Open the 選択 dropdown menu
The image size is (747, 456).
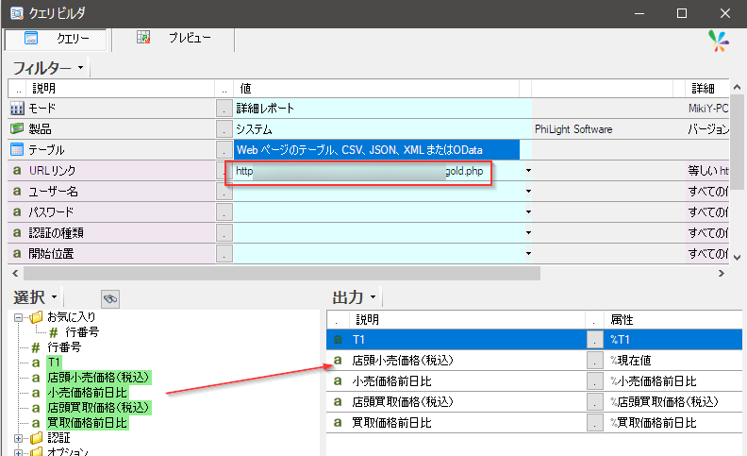pyautogui.click(x=54, y=297)
